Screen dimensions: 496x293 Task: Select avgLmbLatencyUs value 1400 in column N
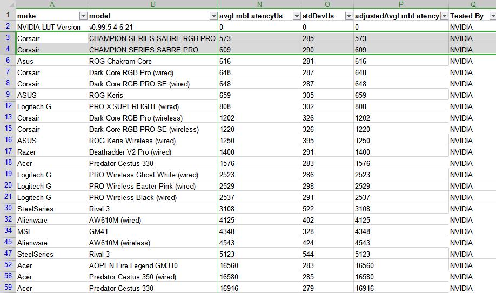point(259,152)
